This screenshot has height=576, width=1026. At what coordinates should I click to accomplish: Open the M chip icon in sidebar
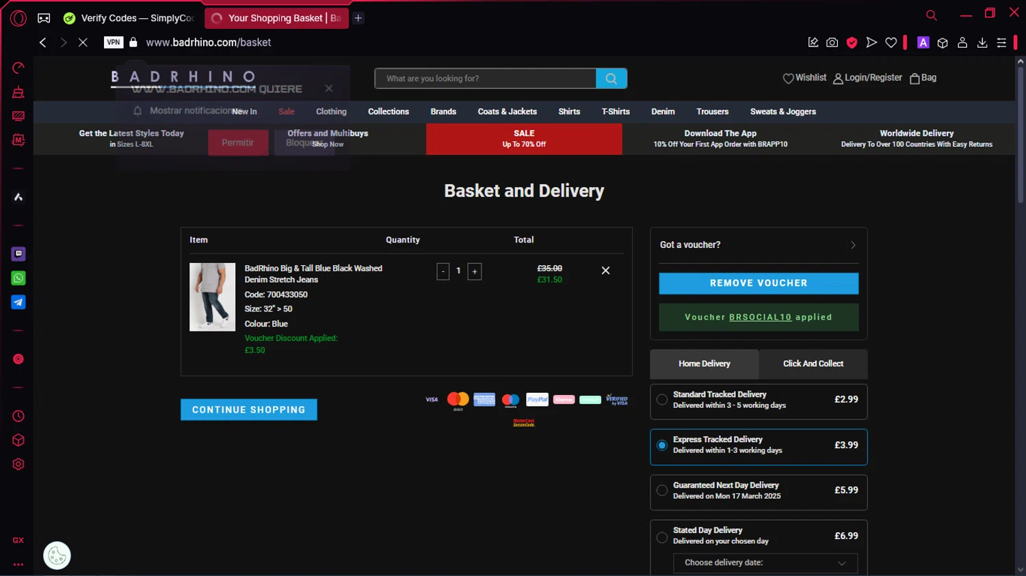(x=18, y=140)
